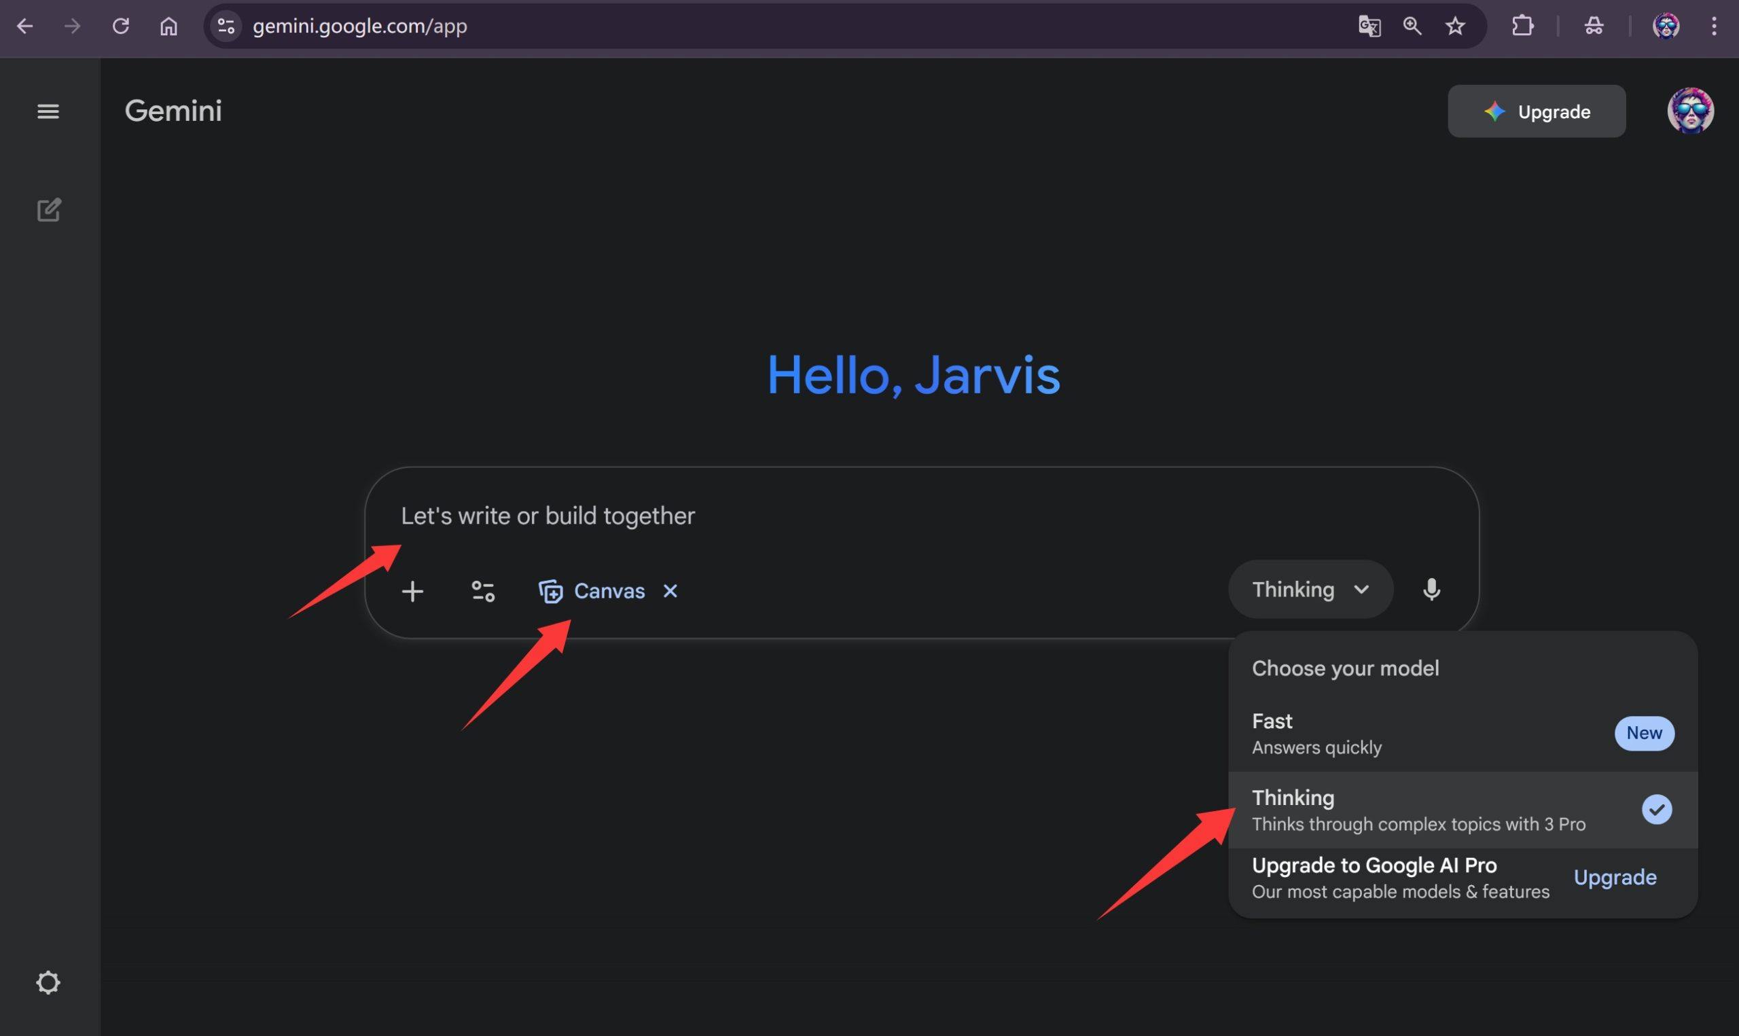Collapse the Thinking model dropdown
The image size is (1739, 1036).
[1310, 590]
